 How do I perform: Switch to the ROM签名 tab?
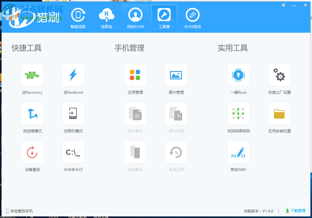coord(193,17)
